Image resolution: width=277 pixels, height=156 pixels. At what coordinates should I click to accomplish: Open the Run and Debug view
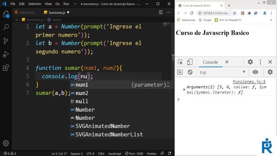pos(6,54)
